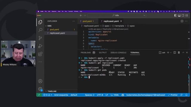The height and width of the screenshot is (107, 191).
Task: Click the Prettier status item
Action: click(173, 95)
